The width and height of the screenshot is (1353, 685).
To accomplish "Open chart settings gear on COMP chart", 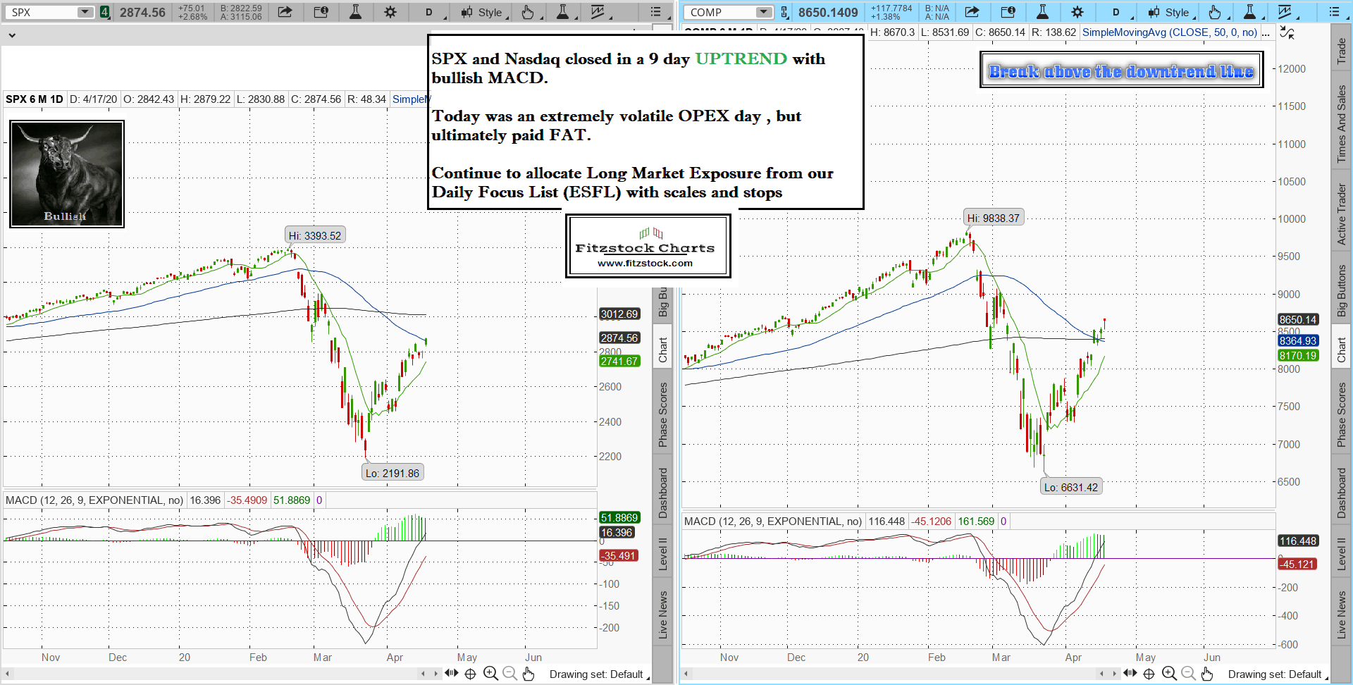I will [1077, 12].
